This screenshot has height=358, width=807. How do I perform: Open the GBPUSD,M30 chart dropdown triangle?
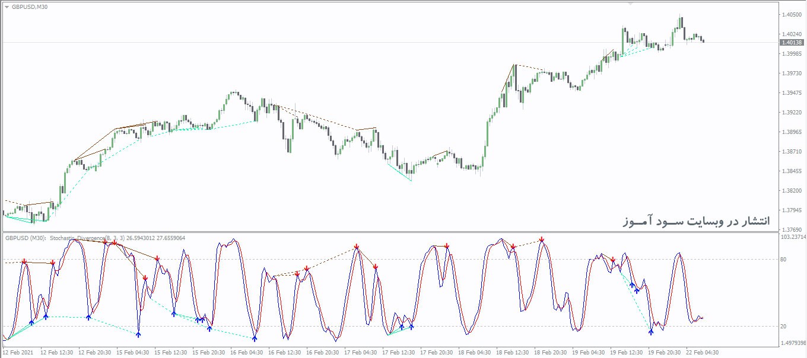7,7
